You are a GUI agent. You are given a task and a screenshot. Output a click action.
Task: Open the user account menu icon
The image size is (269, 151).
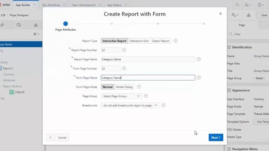pos(248,5)
